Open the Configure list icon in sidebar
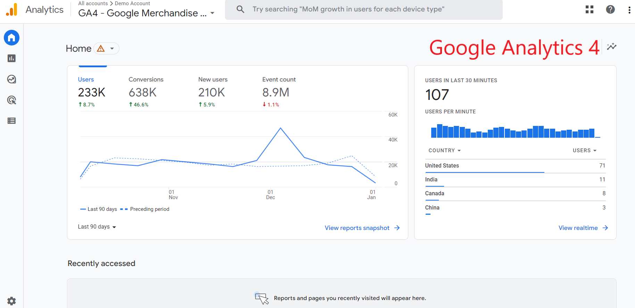Viewport: 635px width, 308px height. click(x=11, y=121)
